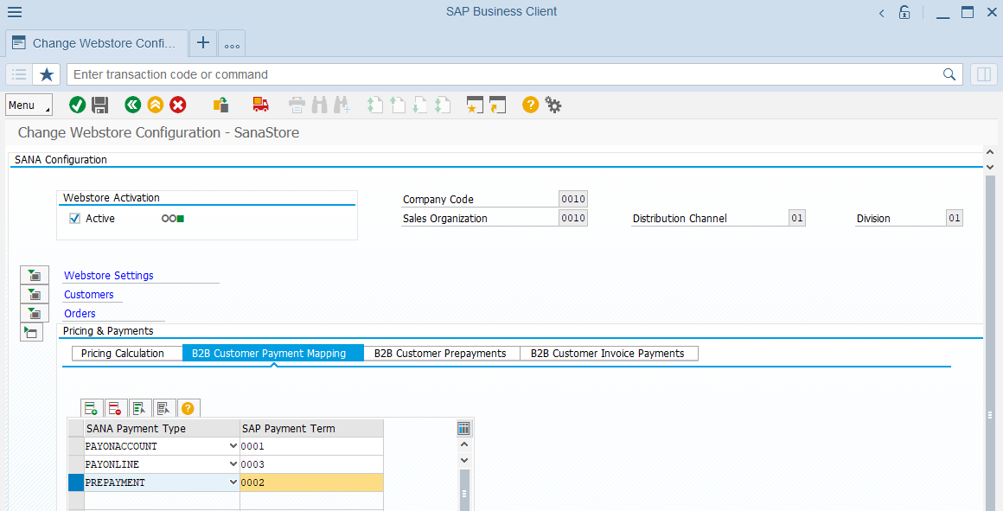Cancel with the red X icon
This screenshot has width=1003, height=511.
(178, 105)
